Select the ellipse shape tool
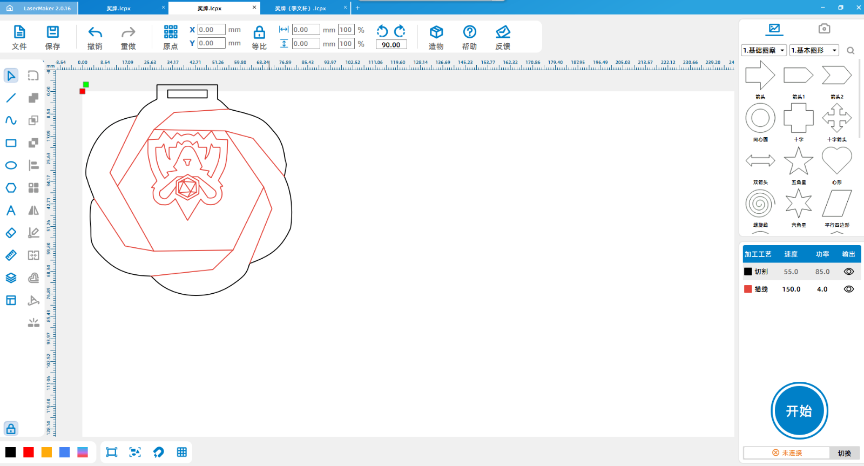The width and height of the screenshot is (864, 466). coord(11,165)
